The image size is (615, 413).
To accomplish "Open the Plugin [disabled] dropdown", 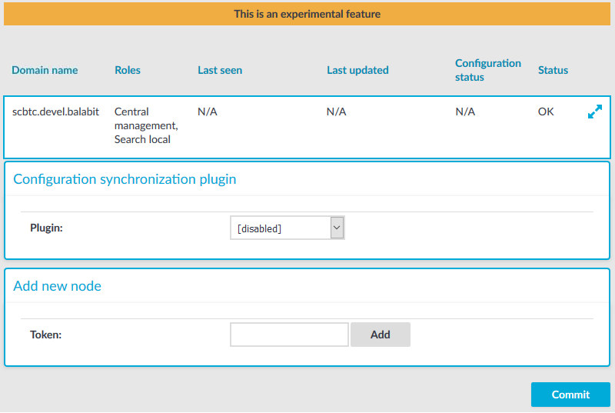I will point(287,228).
